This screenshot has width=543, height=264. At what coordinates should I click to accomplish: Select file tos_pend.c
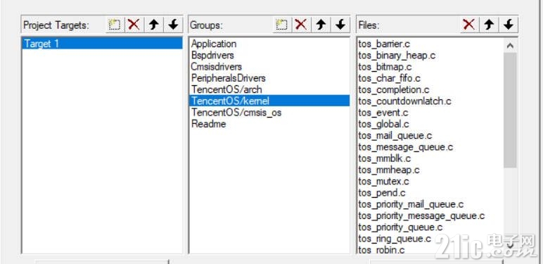pos(382,193)
